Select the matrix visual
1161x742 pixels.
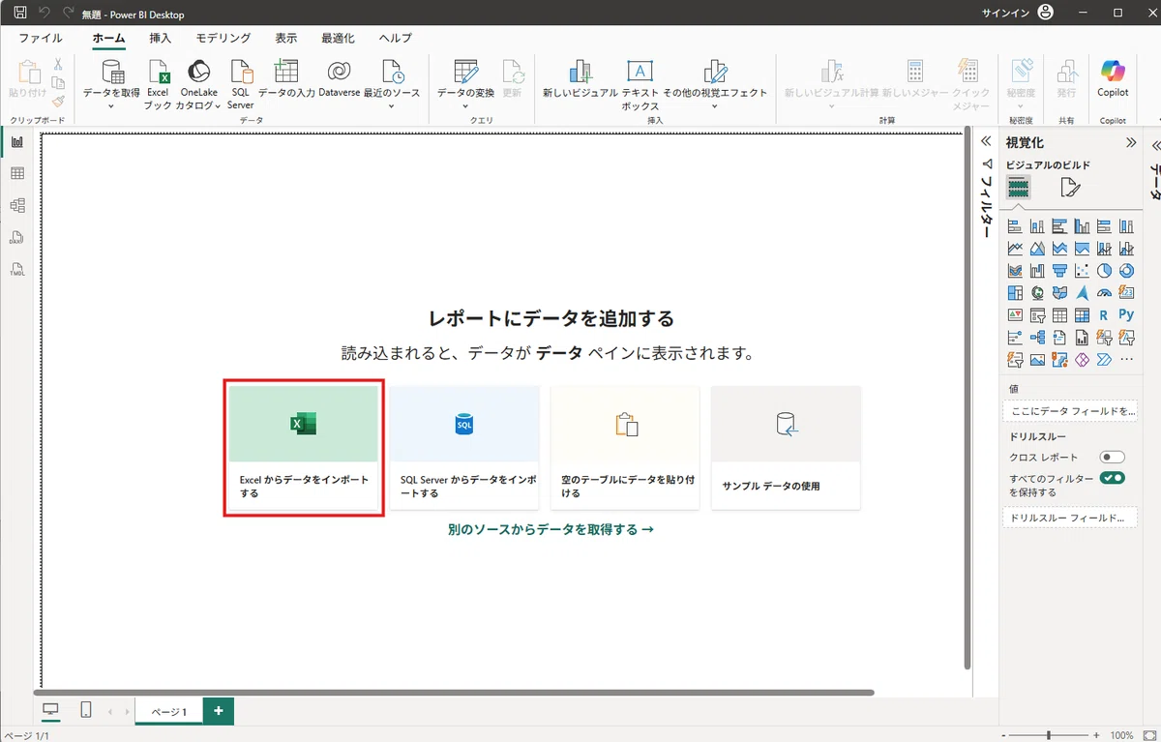point(1082,315)
